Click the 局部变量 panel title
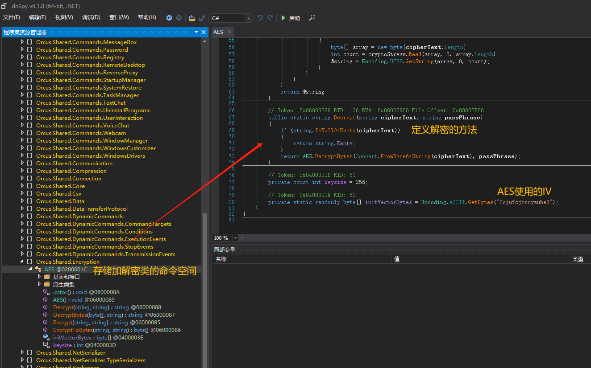Screen dimensions: 591x368 tap(225, 249)
